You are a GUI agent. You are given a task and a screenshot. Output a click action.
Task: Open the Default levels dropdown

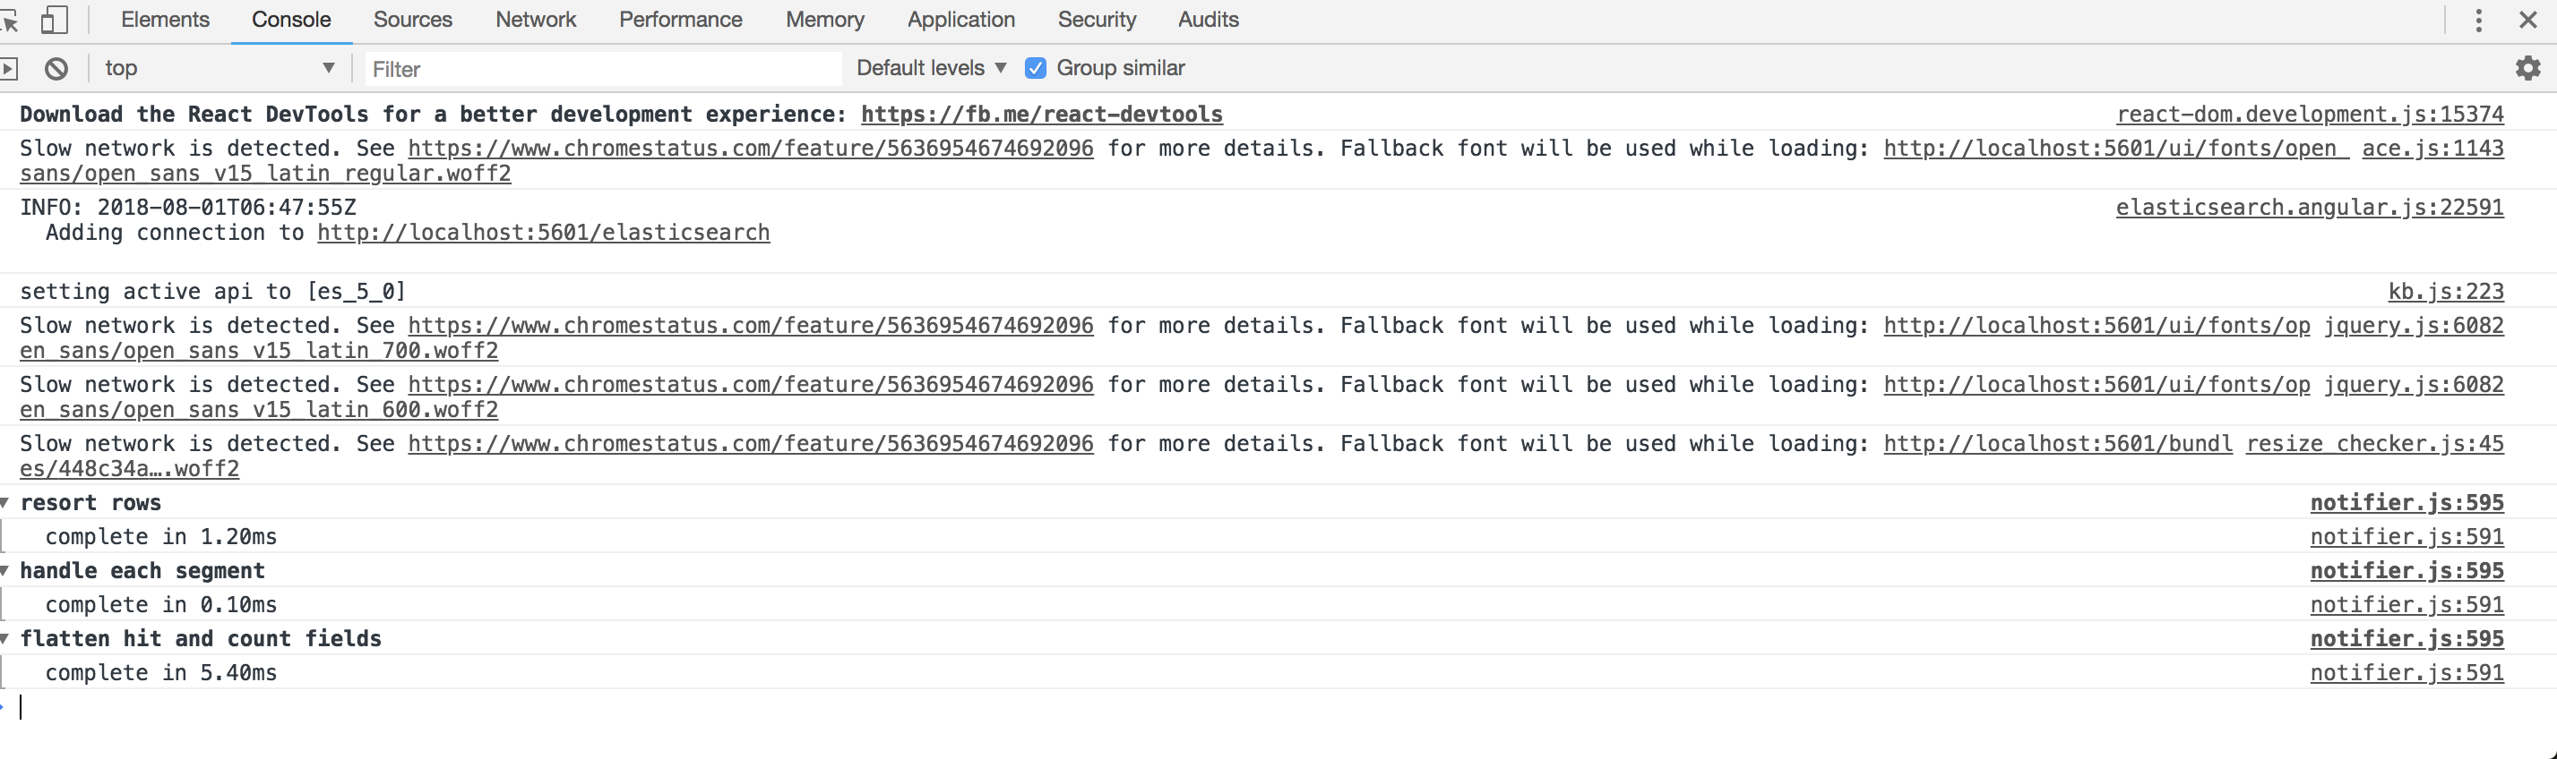[931, 68]
